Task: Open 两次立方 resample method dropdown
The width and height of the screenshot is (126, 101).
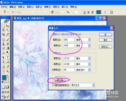Action: coord(93,85)
